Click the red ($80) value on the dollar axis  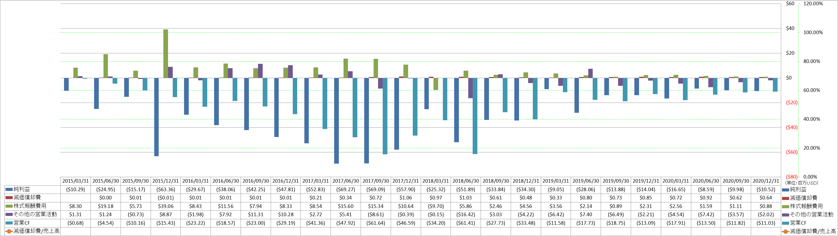[792, 177]
